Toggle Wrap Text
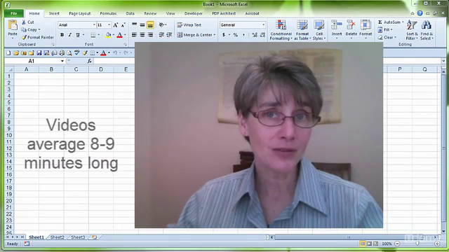Image resolution: width=449 pixels, height=252 pixels. [189, 25]
